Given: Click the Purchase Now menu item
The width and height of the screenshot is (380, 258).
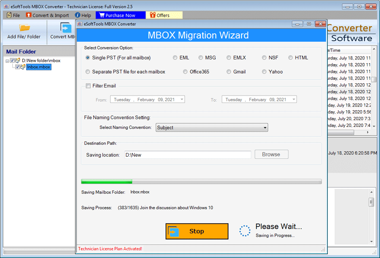Looking at the screenshot, I should click(x=121, y=15).
